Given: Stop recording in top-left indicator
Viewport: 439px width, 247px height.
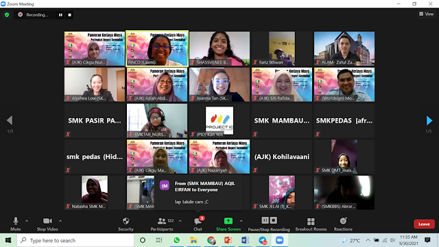Looking at the screenshot, I should [69, 15].
